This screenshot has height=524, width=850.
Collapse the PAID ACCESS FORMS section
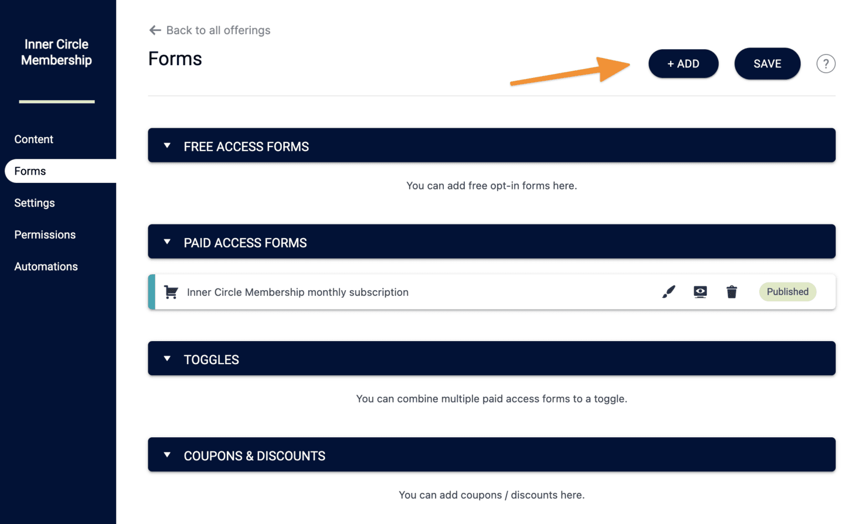pyautogui.click(x=167, y=242)
